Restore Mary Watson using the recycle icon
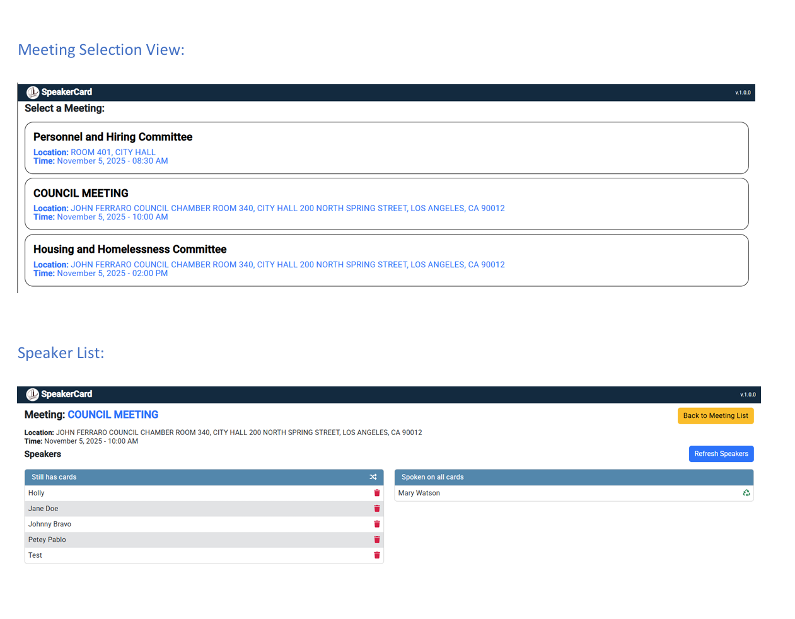 [746, 493]
